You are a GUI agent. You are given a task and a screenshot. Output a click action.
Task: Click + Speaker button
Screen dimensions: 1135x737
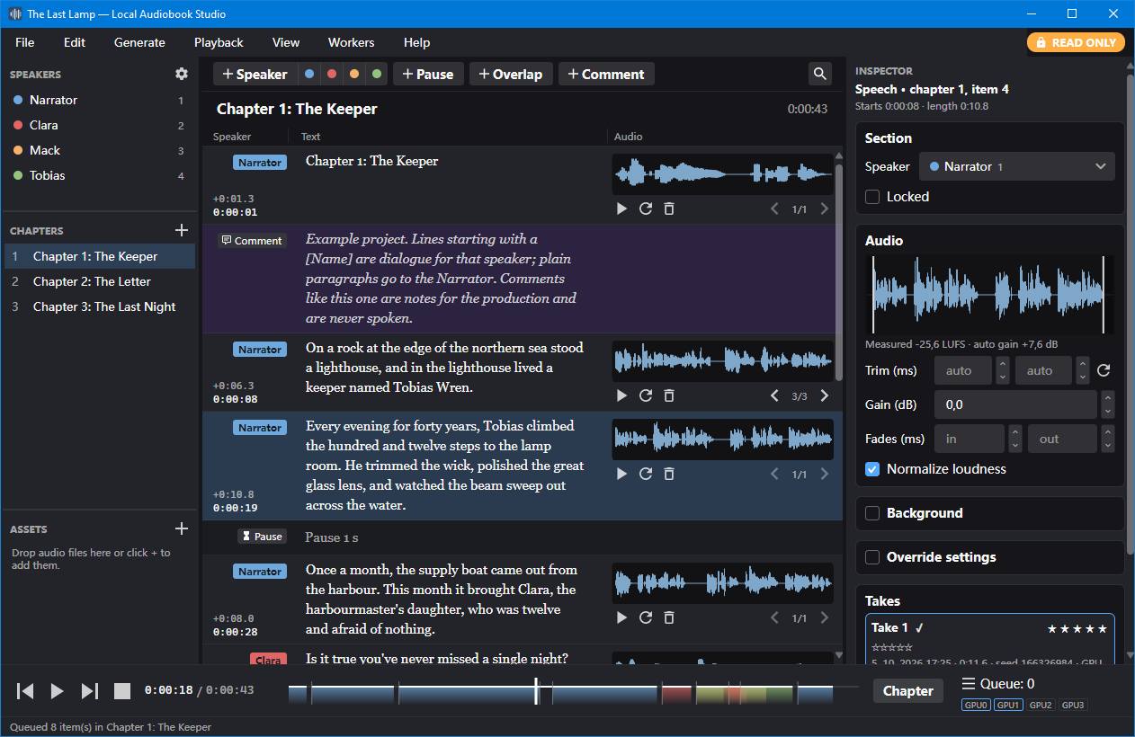[x=255, y=75]
